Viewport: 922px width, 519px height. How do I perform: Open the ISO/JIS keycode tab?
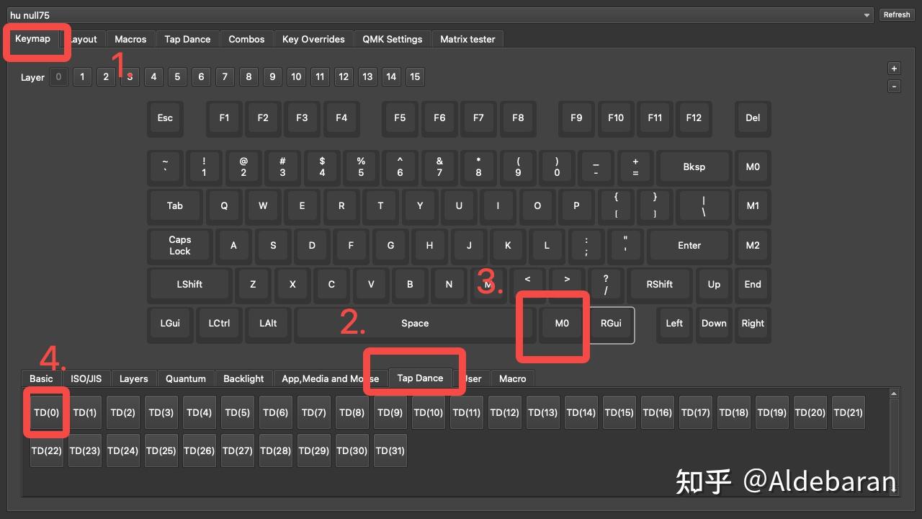click(86, 378)
